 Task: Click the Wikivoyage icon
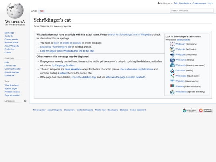pyautogui.click(x=172, y=76)
